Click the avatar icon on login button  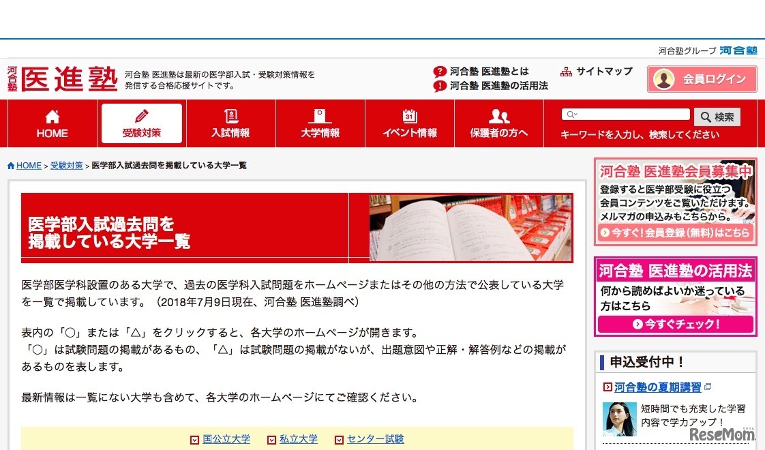[x=664, y=79]
